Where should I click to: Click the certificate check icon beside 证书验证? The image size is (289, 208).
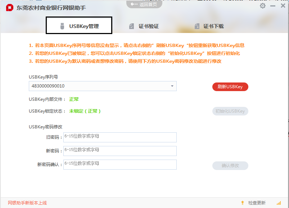tap(131, 26)
